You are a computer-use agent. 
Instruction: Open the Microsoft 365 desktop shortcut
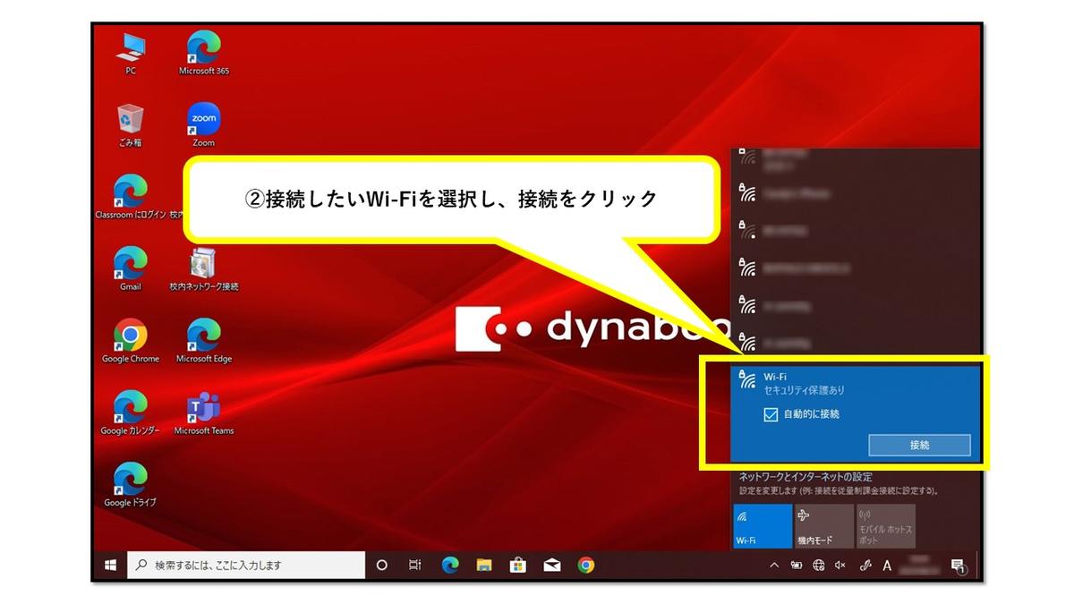(x=204, y=53)
